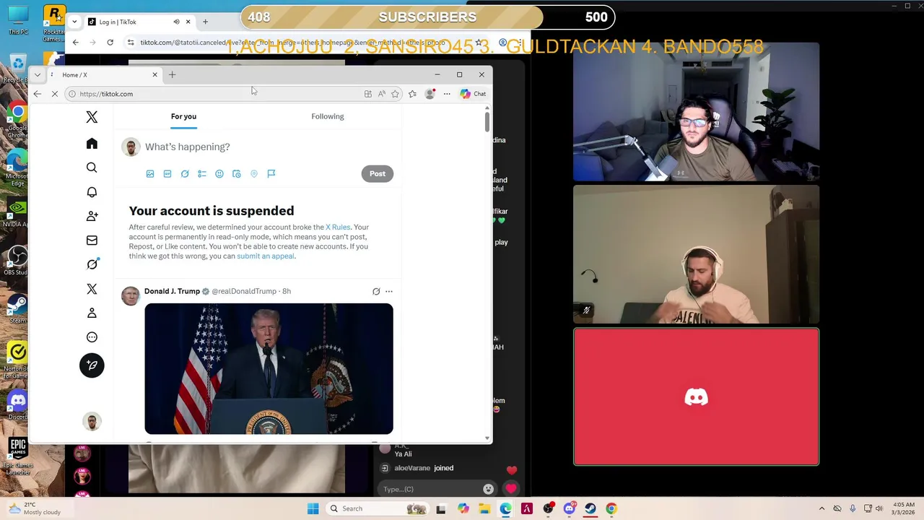Select the Log in | TikTok Chrome tab
Screen dimensions: 924x520
pyautogui.click(x=139, y=22)
